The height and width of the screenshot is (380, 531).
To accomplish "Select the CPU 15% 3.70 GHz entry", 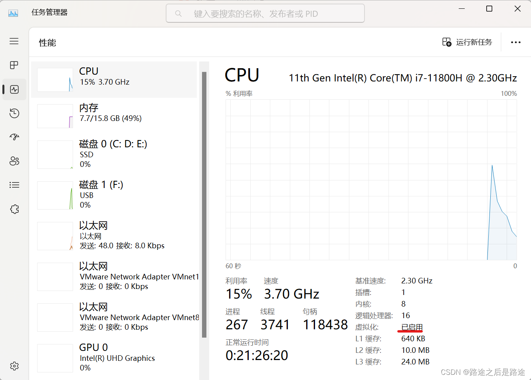I will (114, 79).
